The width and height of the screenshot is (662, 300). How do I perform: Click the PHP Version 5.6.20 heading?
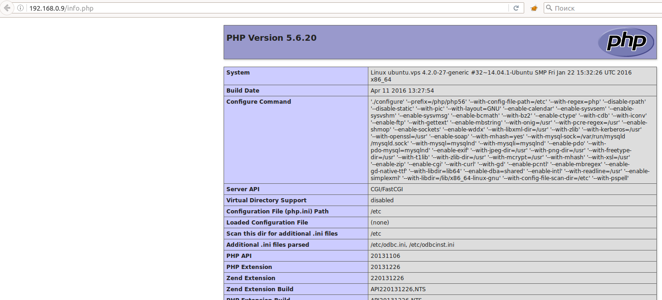coord(271,38)
